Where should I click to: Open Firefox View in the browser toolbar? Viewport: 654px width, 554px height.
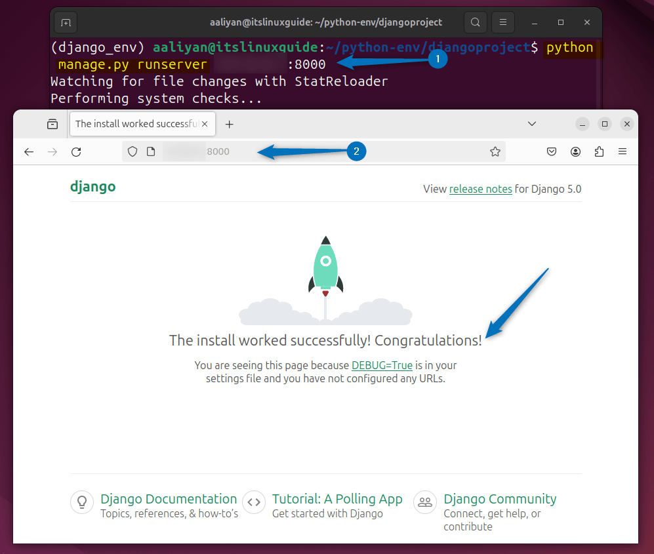point(52,123)
